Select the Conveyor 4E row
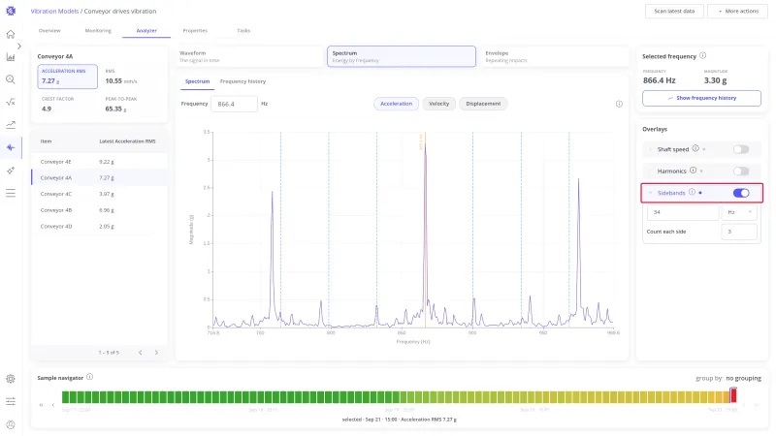 99,162
